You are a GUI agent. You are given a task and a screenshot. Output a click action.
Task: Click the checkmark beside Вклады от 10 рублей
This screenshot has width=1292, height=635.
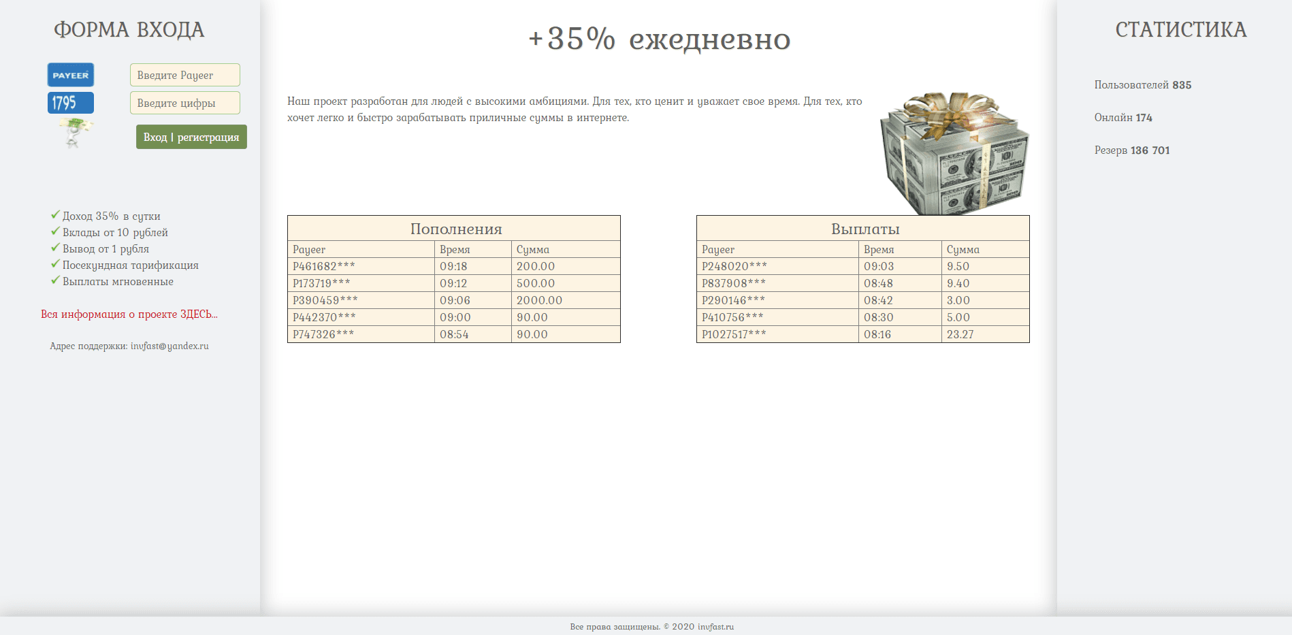54,231
